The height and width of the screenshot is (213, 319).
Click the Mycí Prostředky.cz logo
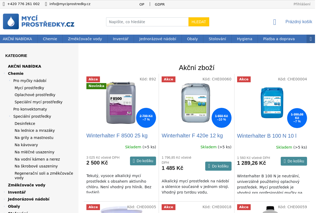(39, 22)
